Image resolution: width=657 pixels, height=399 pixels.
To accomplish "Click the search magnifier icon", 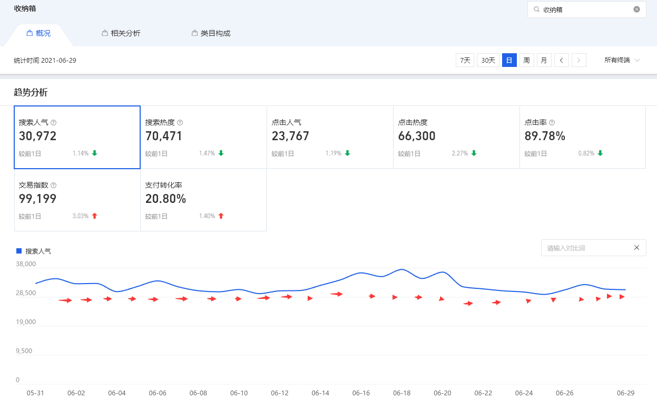I will click(x=536, y=9).
